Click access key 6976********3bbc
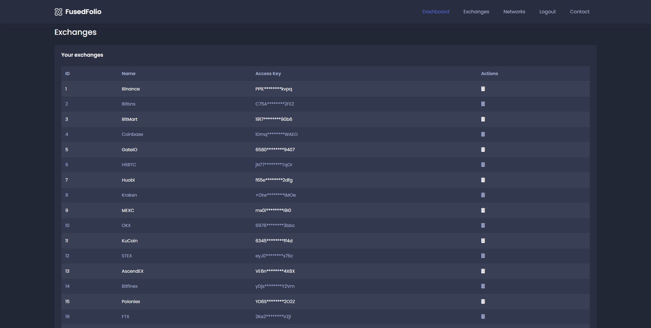651x328 pixels. tap(275, 226)
